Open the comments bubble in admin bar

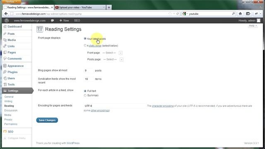53,20
